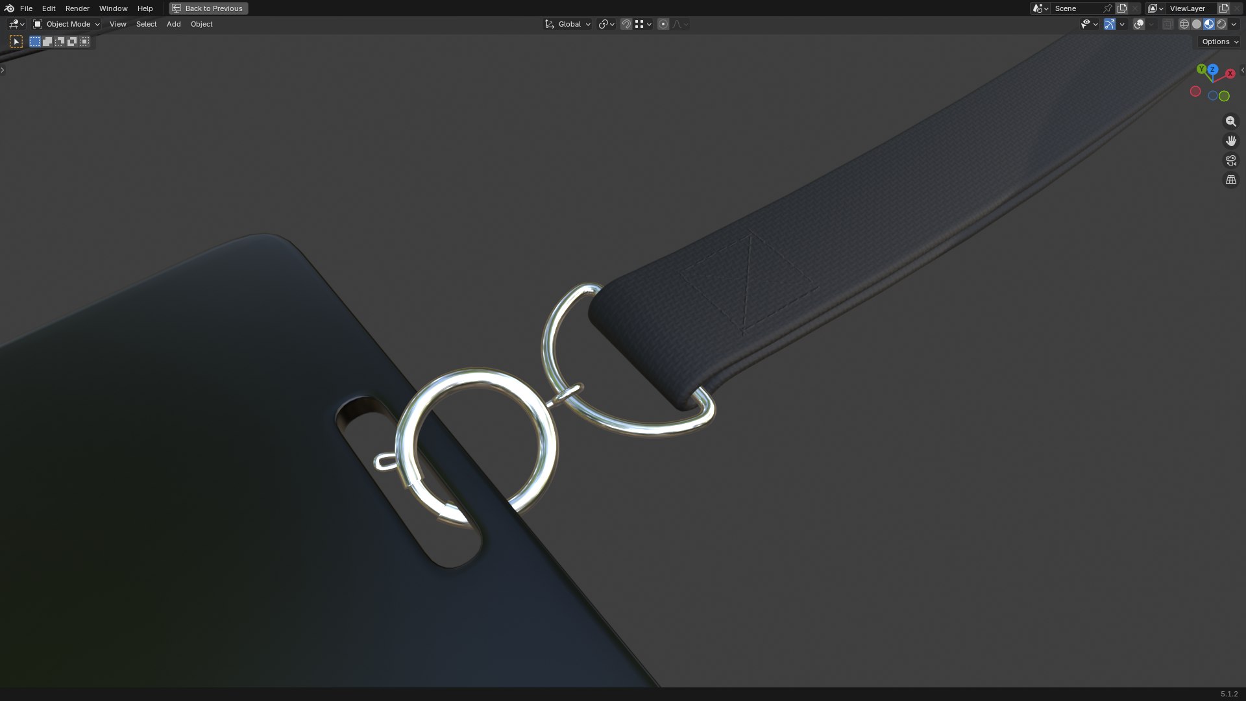Switch to Solid viewport shading
This screenshot has height=701, width=1246.
(1197, 24)
